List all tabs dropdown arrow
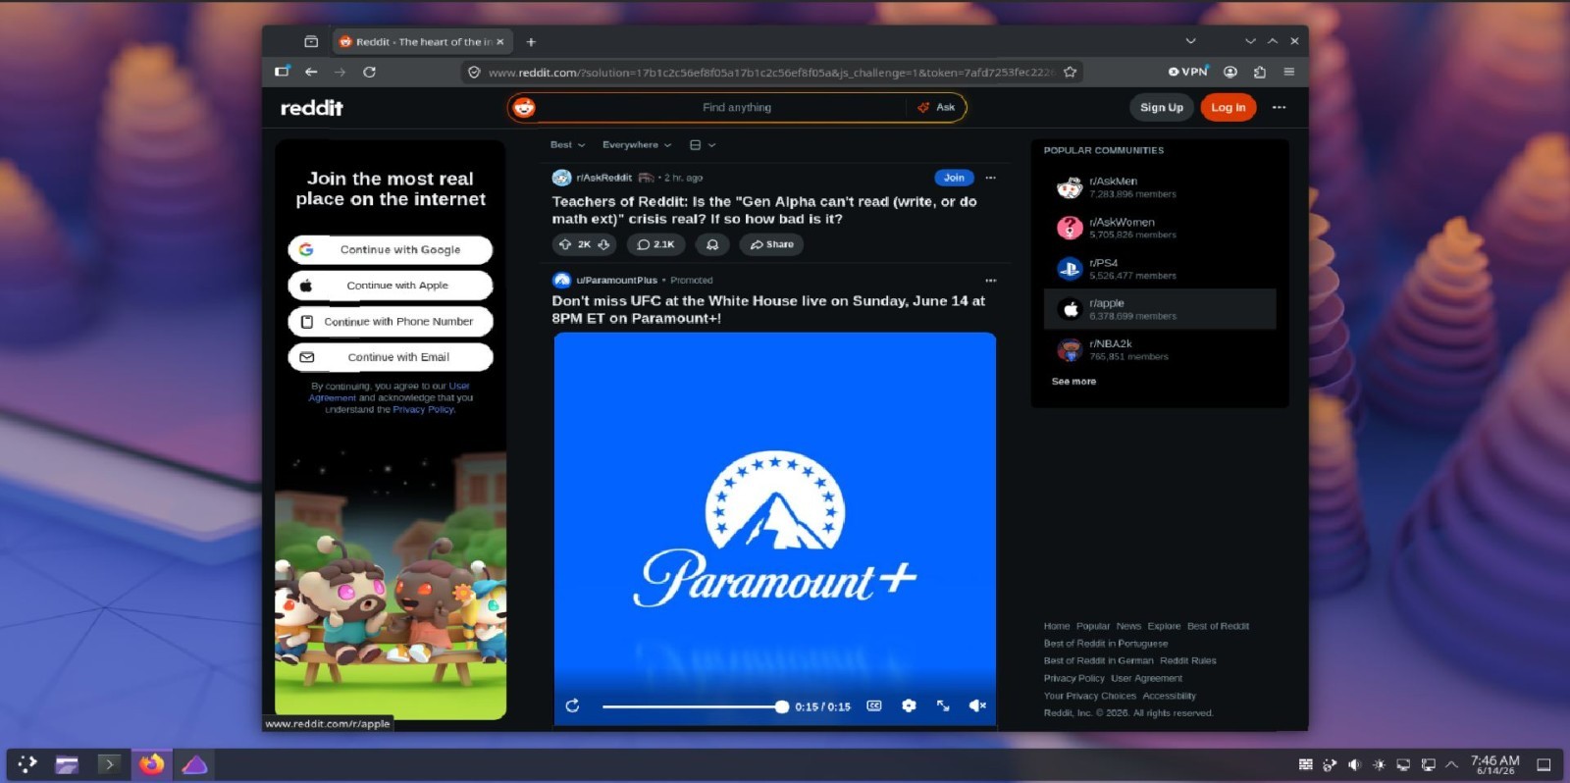The height and width of the screenshot is (783, 1570). coord(1190,41)
